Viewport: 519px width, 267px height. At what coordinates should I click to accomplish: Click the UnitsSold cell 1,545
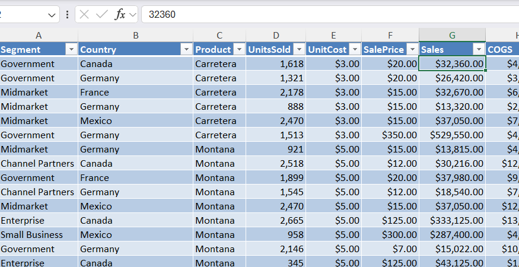[x=276, y=192]
